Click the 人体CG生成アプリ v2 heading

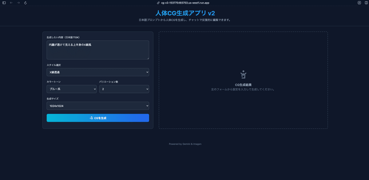point(185,13)
